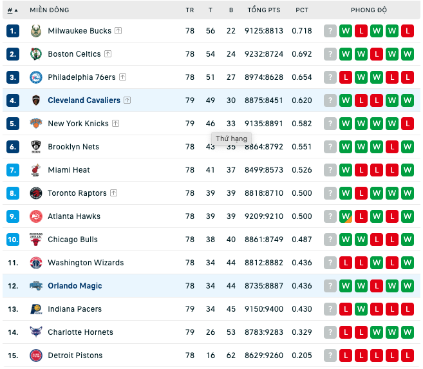Sort table by the # rank column
Screen dimensions: 423x369
[12, 10]
